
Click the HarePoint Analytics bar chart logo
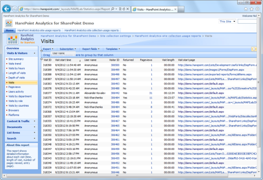[13, 39]
